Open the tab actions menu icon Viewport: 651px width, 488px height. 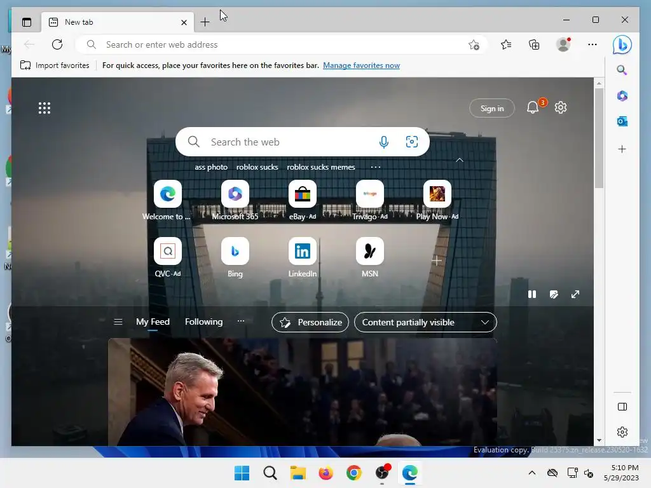[27, 22]
